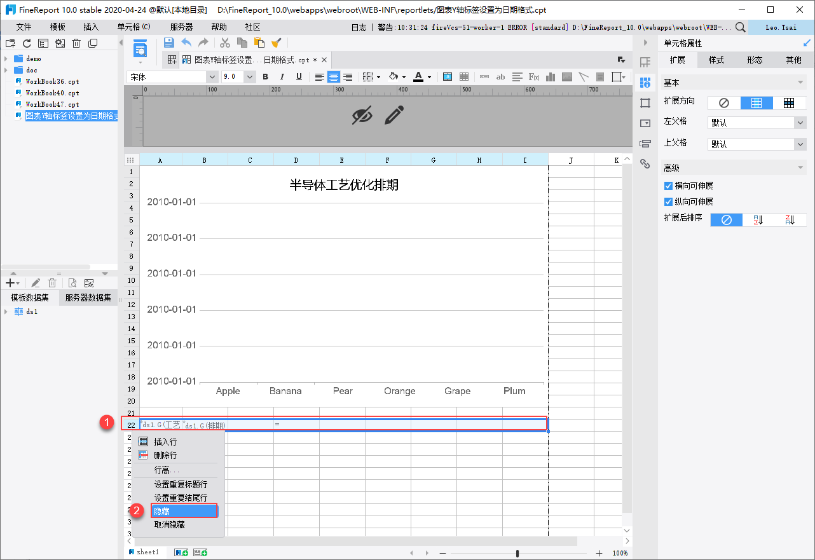Insert a chart using the bar chart icon
The height and width of the screenshot is (560, 815).
551,77
